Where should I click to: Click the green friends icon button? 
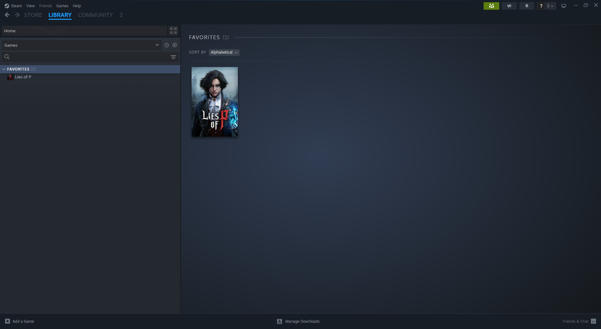coord(491,6)
